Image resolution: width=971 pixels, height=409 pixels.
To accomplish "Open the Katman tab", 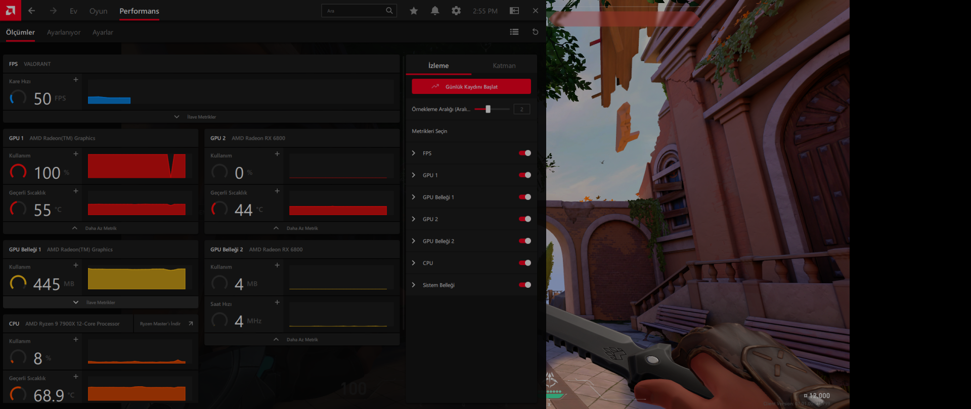I will 504,66.
